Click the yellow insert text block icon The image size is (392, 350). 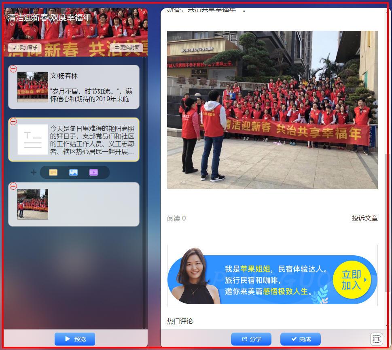point(53,172)
